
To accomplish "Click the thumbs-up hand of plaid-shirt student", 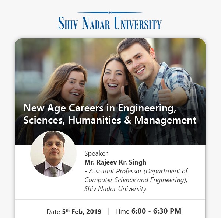I will coord(165,92).
